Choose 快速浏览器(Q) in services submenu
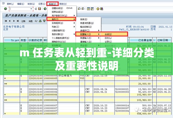The width and height of the screenshot is (173, 118). 87,23
